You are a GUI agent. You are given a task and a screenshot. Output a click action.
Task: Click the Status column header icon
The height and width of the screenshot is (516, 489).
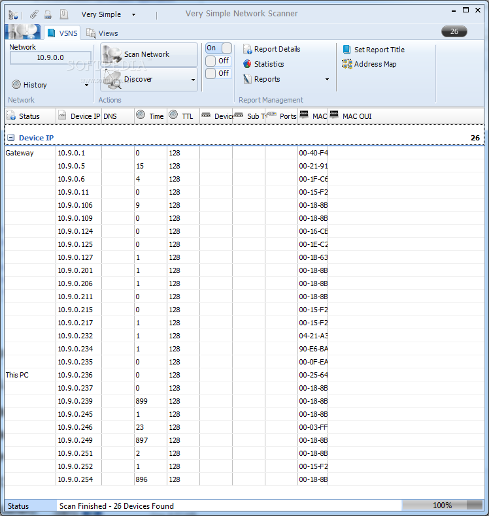tap(11, 115)
